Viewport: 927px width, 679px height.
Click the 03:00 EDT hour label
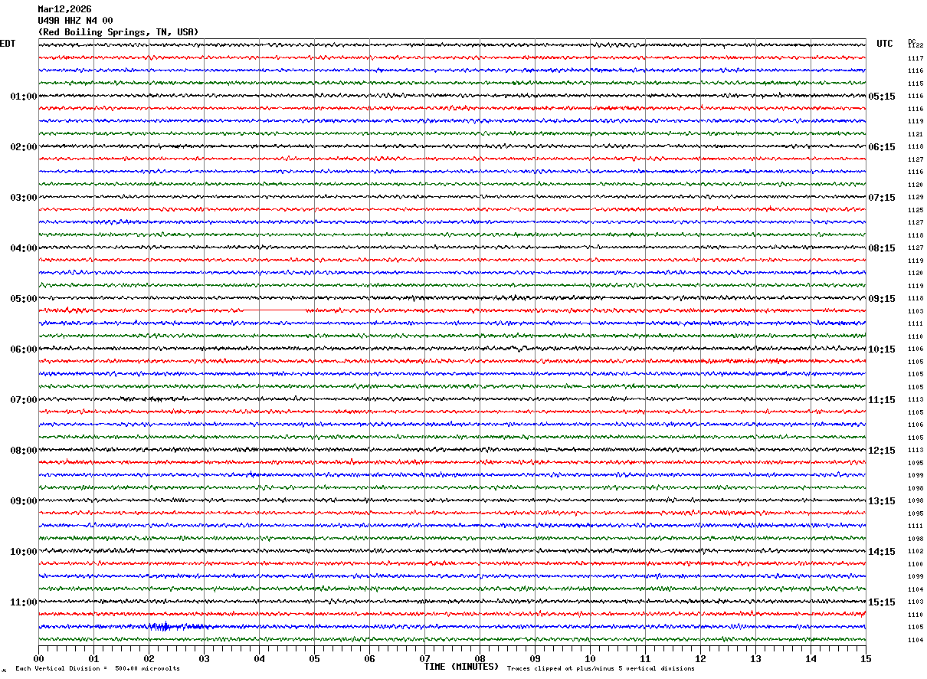pyautogui.click(x=24, y=198)
